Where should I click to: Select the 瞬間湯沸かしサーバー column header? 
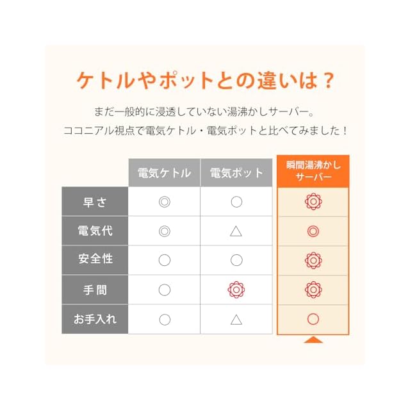click(313, 171)
